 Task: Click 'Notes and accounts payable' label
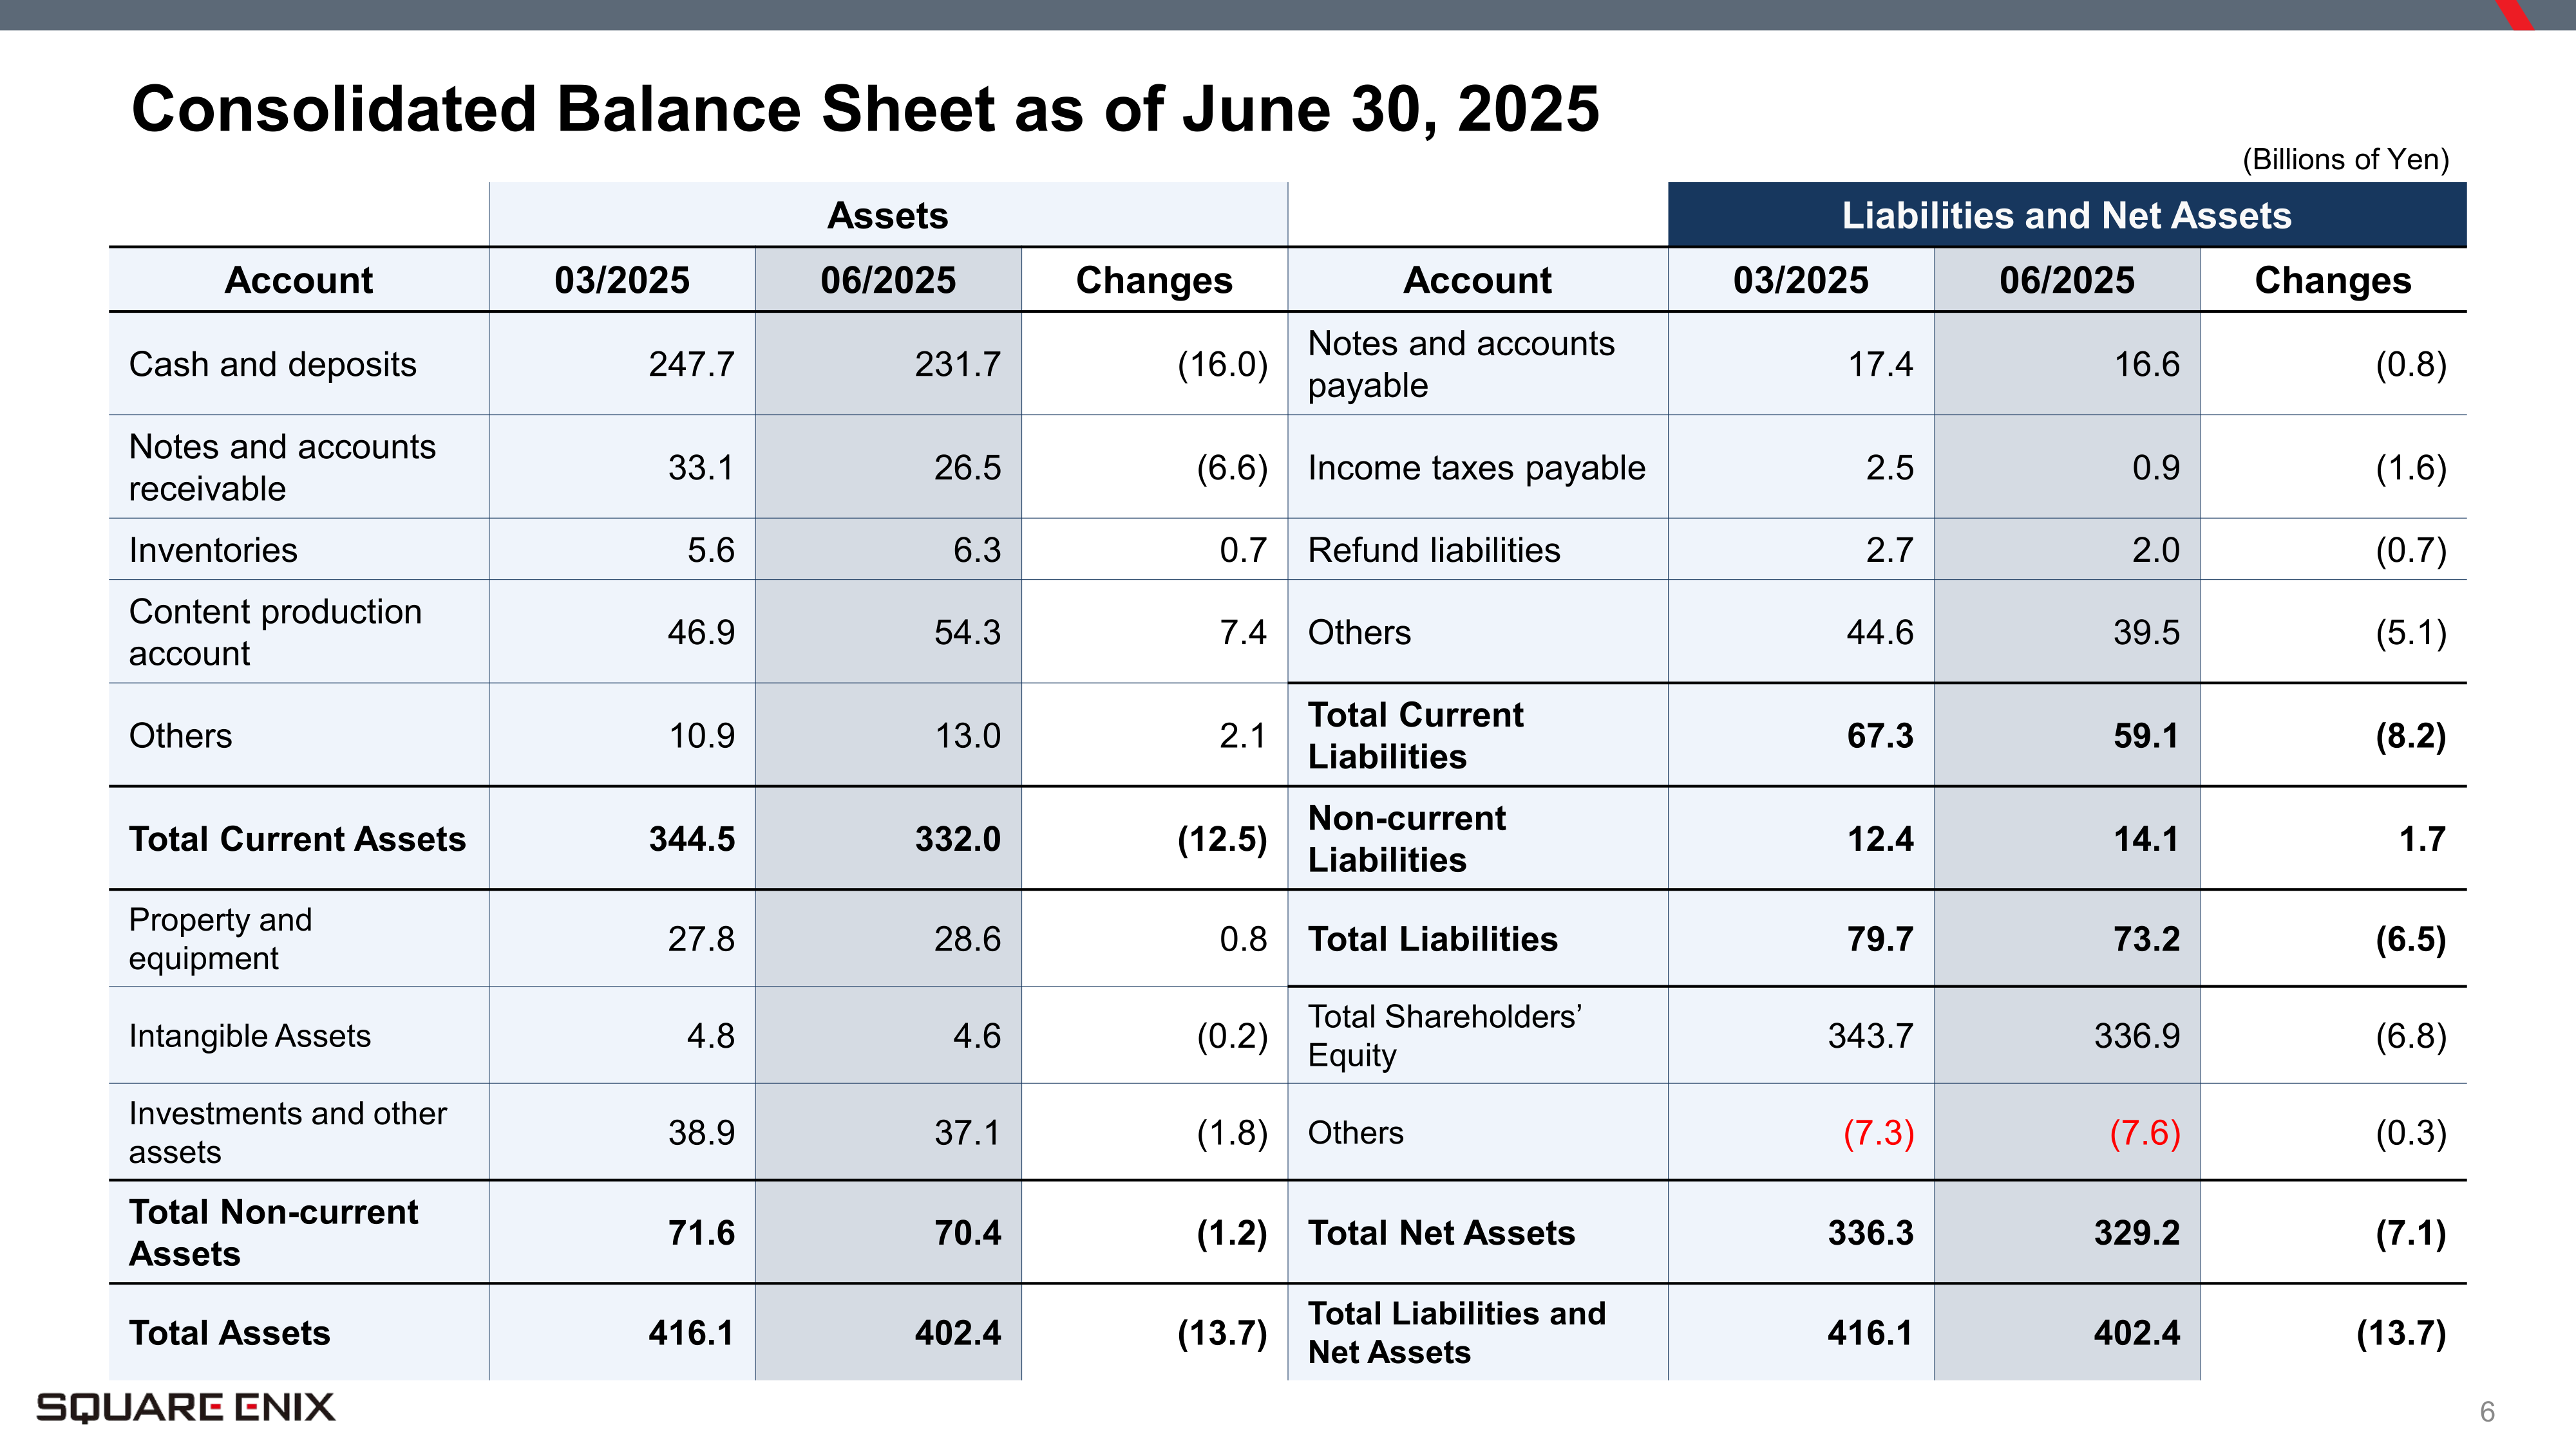click(1461, 364)
